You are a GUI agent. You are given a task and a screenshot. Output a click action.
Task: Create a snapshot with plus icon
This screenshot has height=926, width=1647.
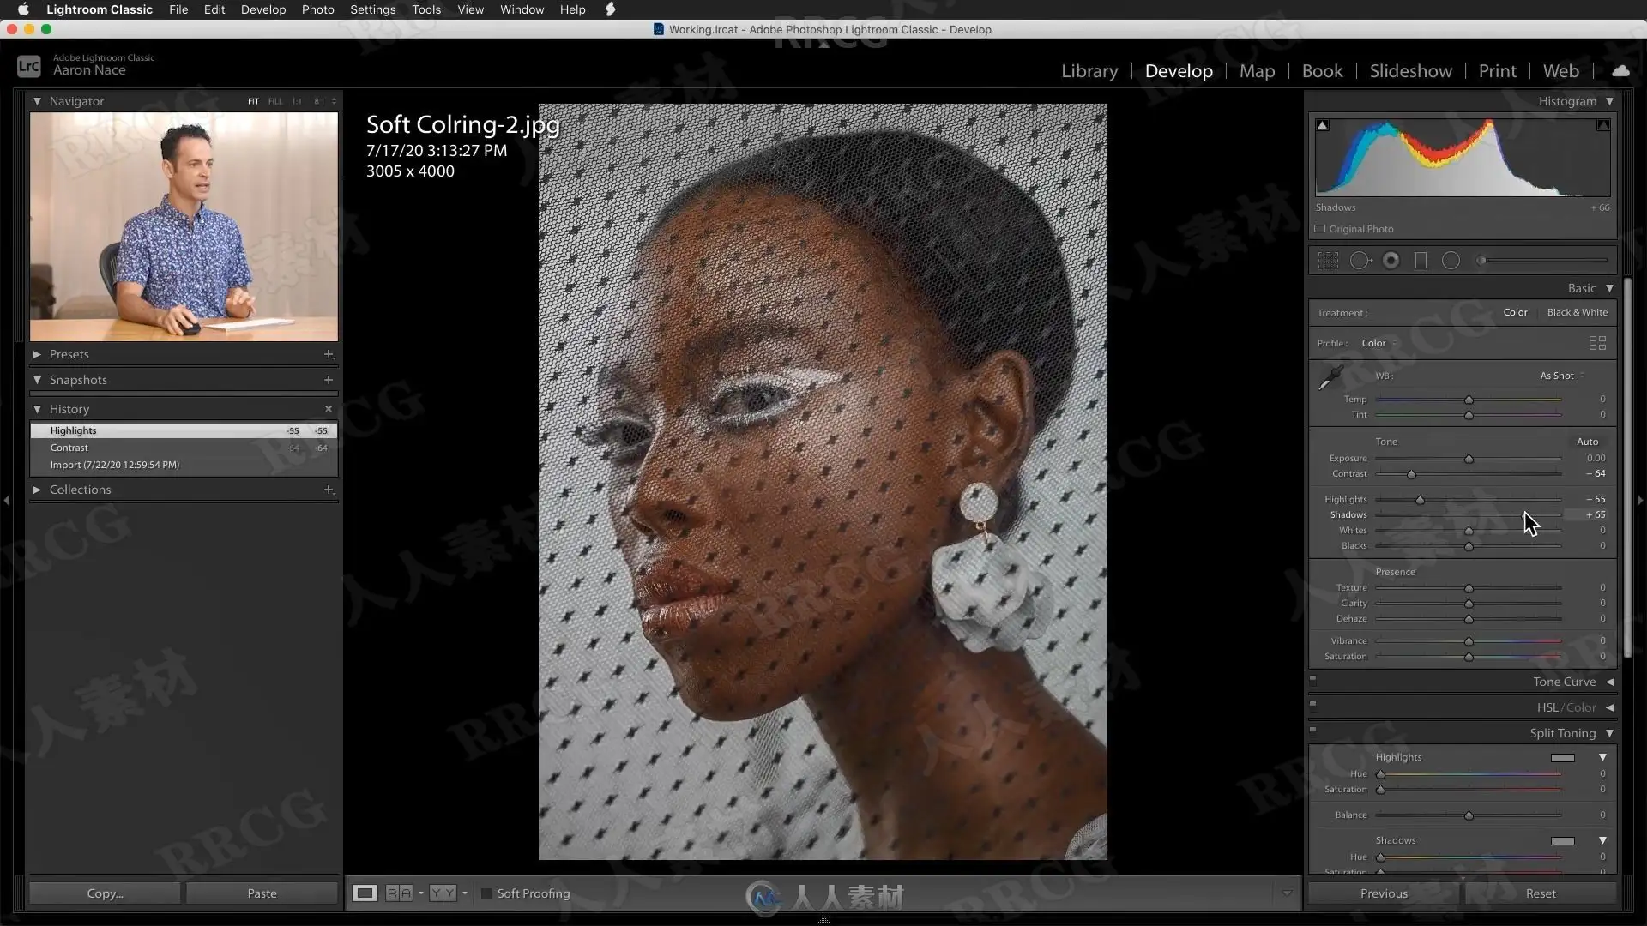point(329,380)
